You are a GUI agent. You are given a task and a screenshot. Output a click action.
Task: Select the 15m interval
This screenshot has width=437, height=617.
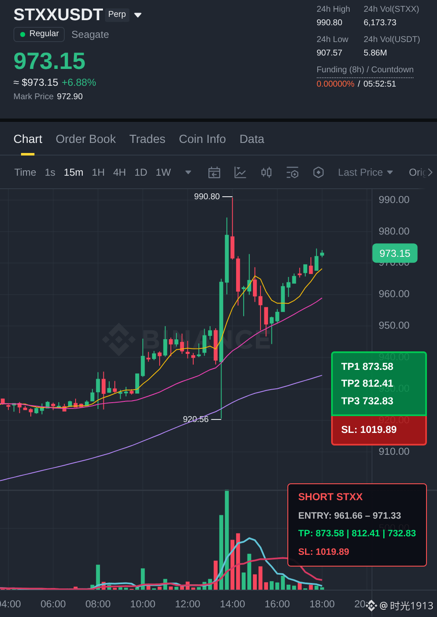coord(74,172)
